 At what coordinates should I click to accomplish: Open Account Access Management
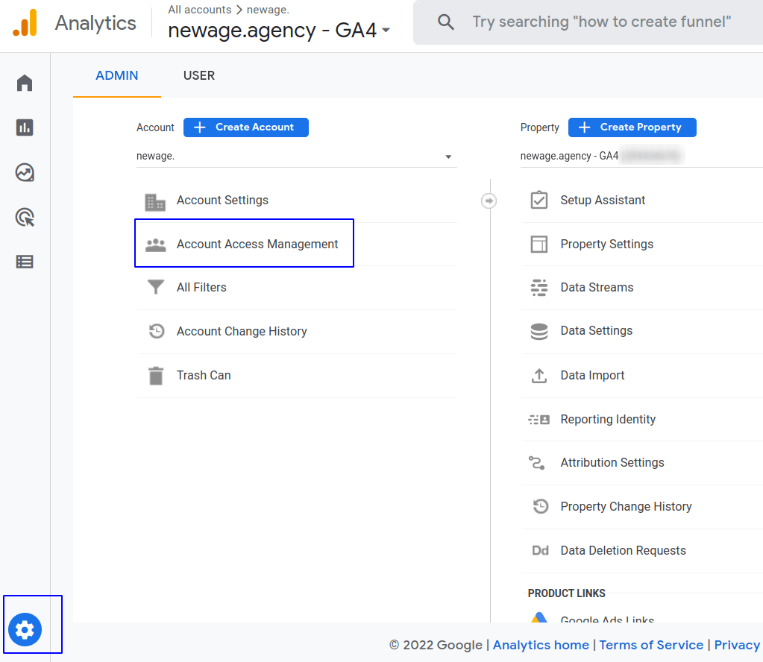tap(257, 244)
